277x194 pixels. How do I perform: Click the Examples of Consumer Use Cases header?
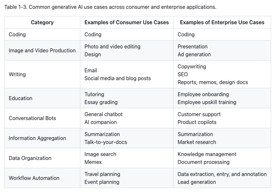click(126, 22)
